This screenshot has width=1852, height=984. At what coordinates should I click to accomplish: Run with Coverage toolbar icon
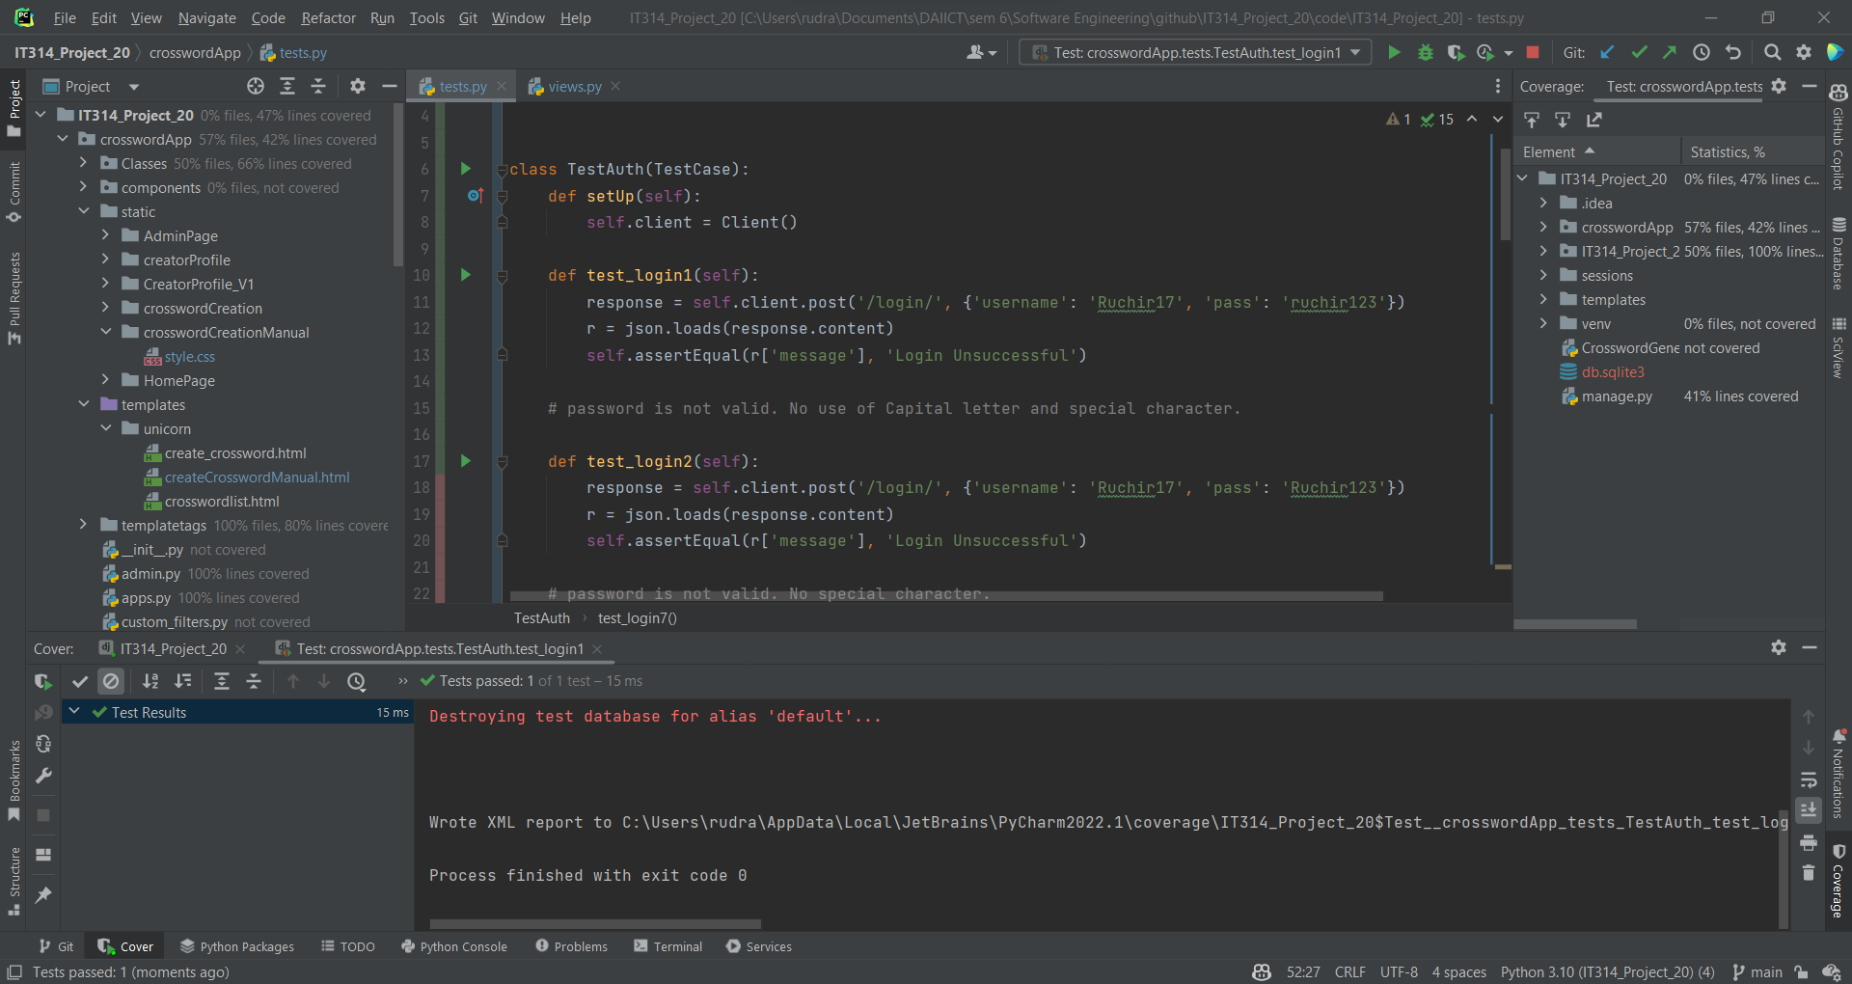(x=1456, y=53)
